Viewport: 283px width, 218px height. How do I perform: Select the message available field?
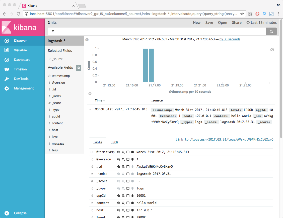[x=58, y=144]
